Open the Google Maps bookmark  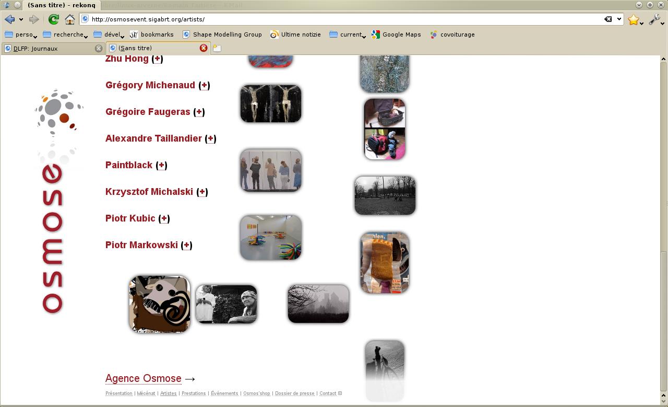point(396,34)
